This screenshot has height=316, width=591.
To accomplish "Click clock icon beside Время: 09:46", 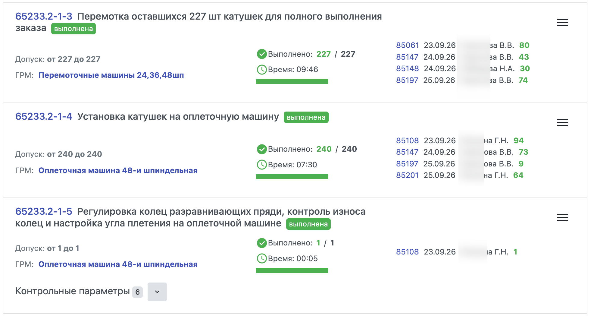I will (262, 70).
